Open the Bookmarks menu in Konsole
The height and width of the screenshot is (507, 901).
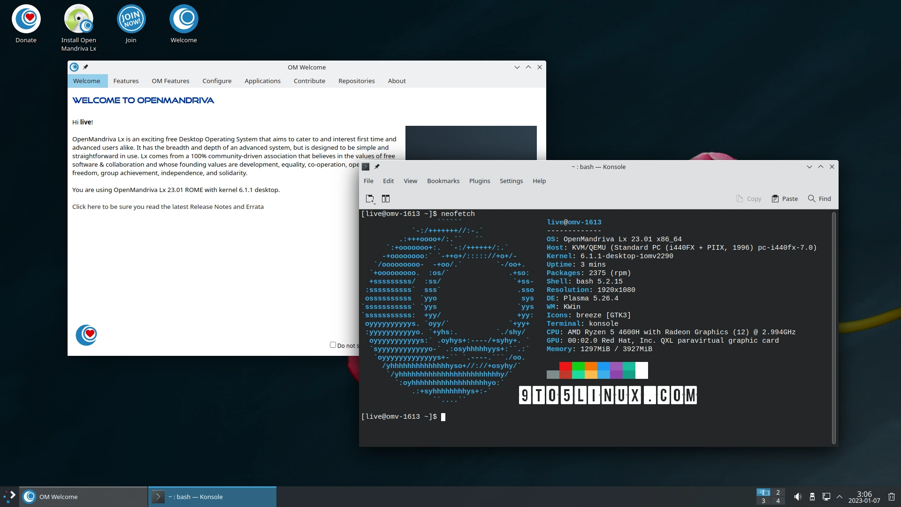pos(443,181)
